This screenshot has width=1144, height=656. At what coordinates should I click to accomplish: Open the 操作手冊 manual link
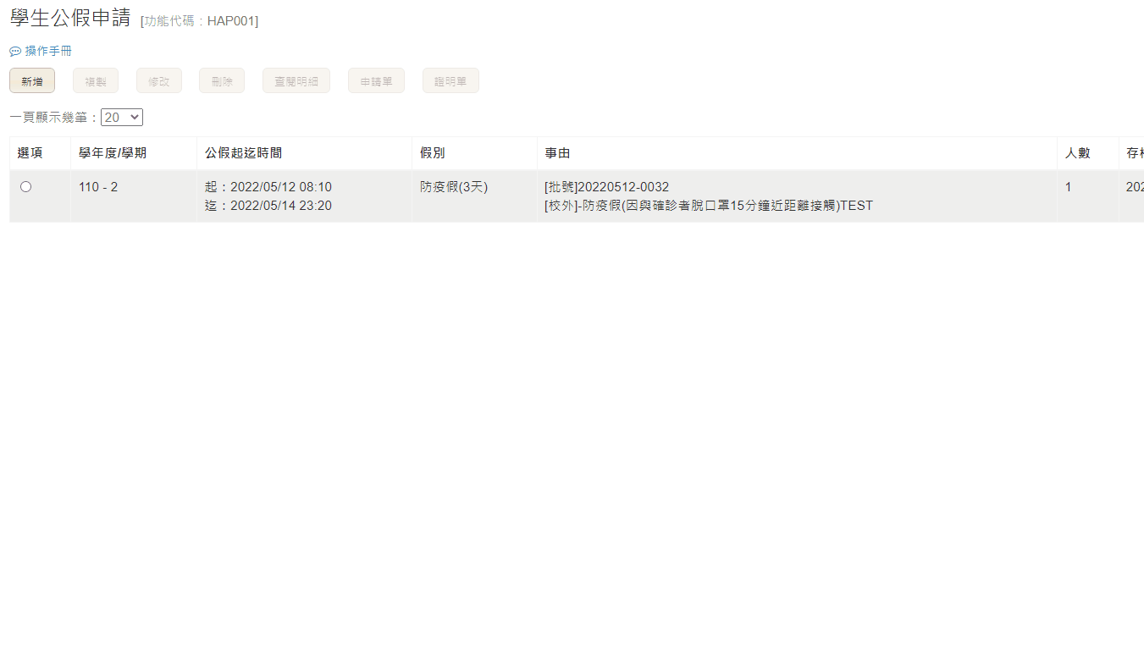[48, 52]
